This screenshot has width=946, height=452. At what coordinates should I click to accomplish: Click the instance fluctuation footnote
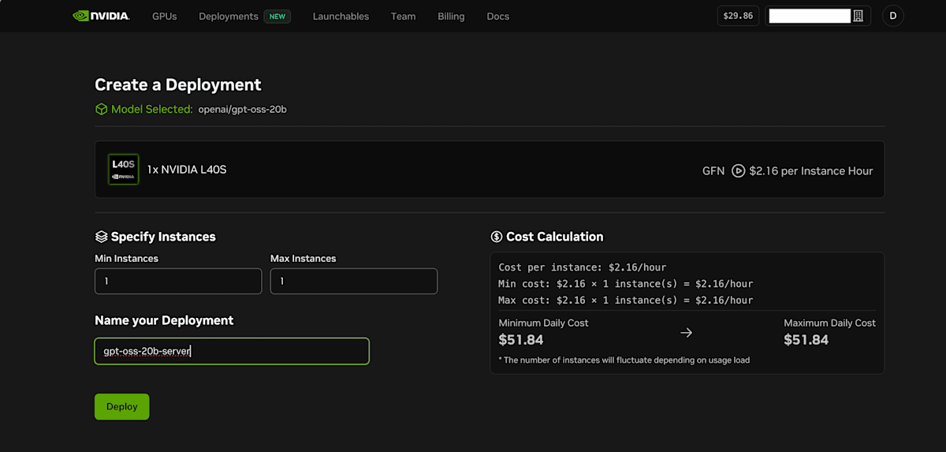click(x=624, y=360)
